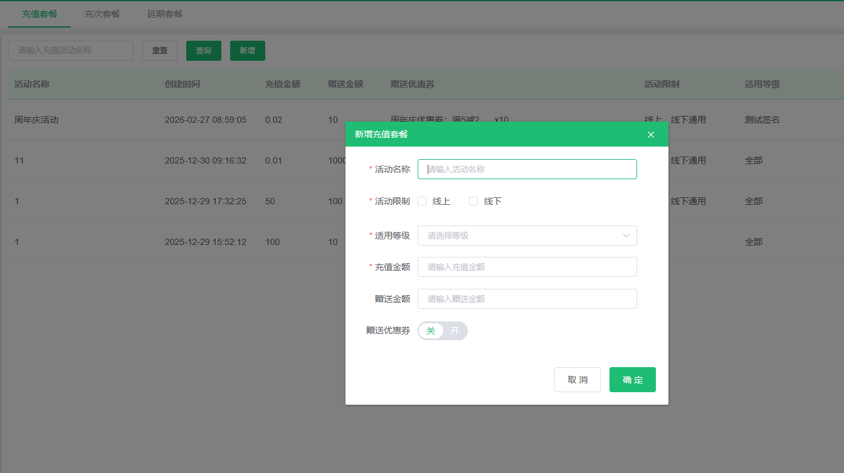Click the 请输入充值活动名称 search box
Screen dimensions: 844x473
click(70, 51)
